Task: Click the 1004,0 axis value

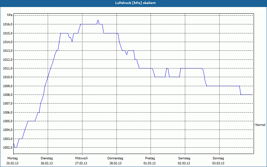Action: coord(8,130)
